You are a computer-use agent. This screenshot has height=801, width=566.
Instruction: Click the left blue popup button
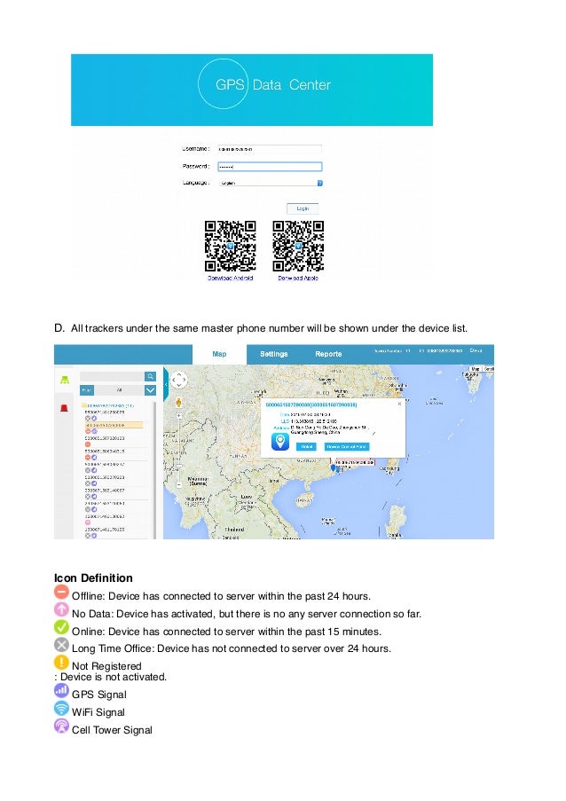pyautogui.click(x=306, y=446)
